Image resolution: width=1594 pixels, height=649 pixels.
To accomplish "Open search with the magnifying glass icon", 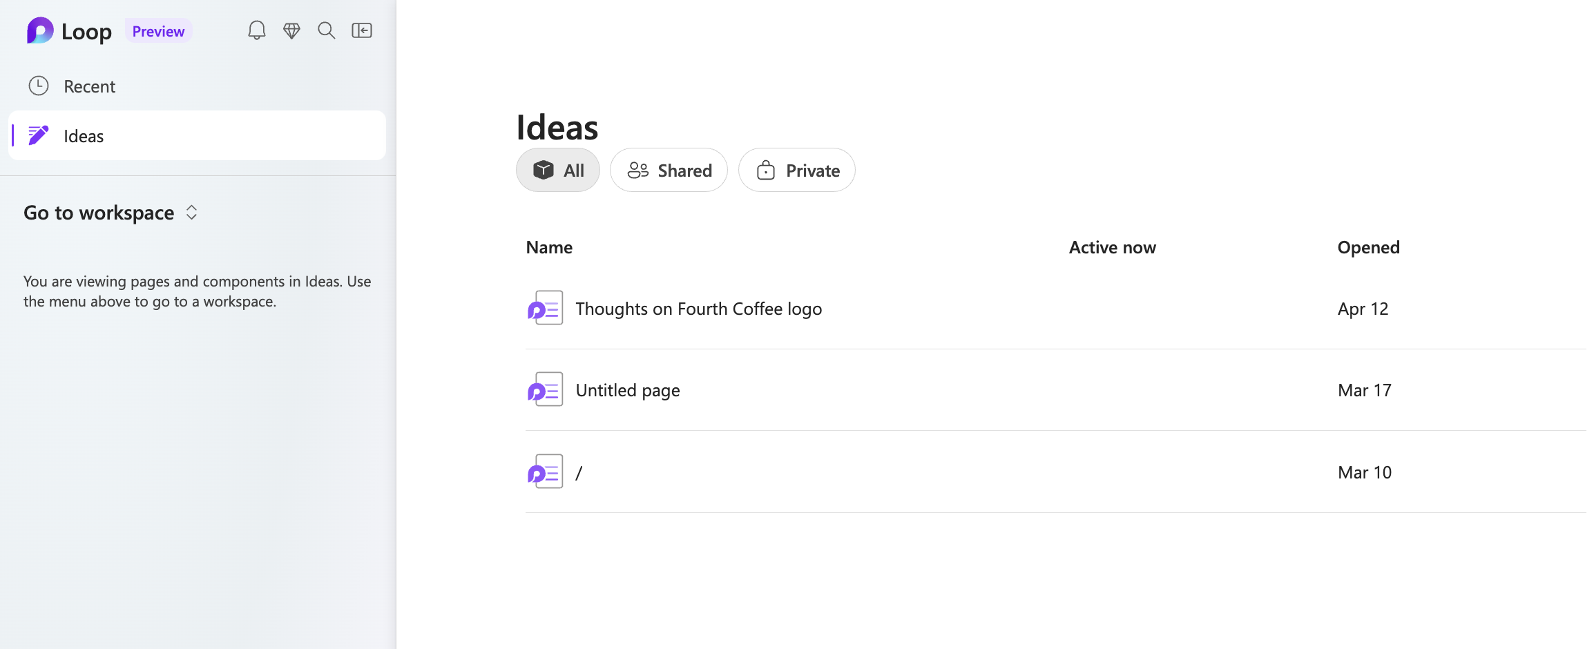I will [326, 30].
